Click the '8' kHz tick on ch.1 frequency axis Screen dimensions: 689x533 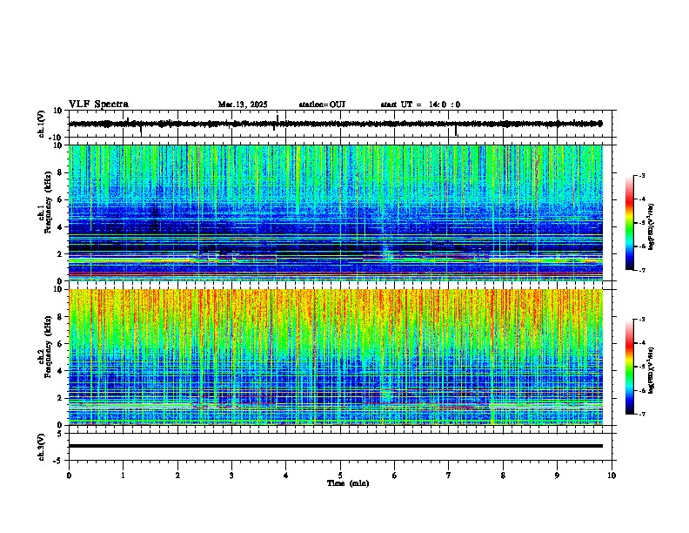click(x=60, y=172)
